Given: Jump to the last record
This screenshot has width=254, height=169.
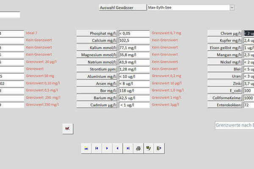Looking at the screenshot, I should coord(128,148).
